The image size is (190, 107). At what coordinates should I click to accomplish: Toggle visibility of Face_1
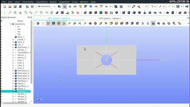[x=1, y=37]
